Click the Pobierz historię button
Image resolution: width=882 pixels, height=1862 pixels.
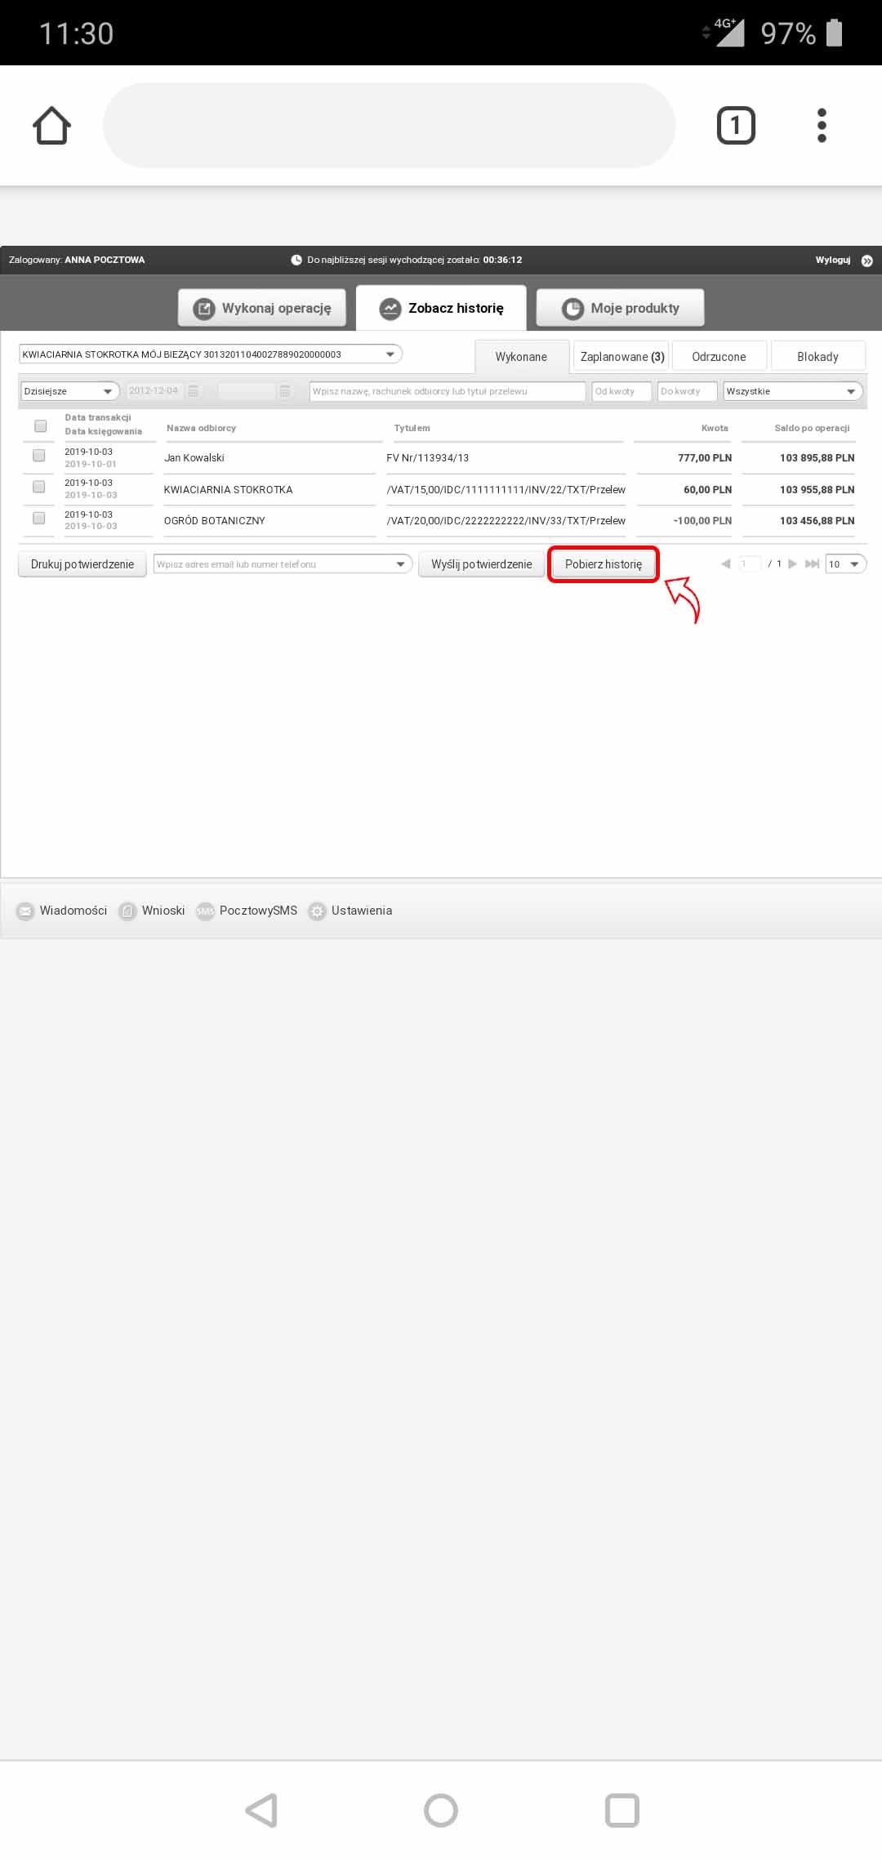tap(604, 564)
